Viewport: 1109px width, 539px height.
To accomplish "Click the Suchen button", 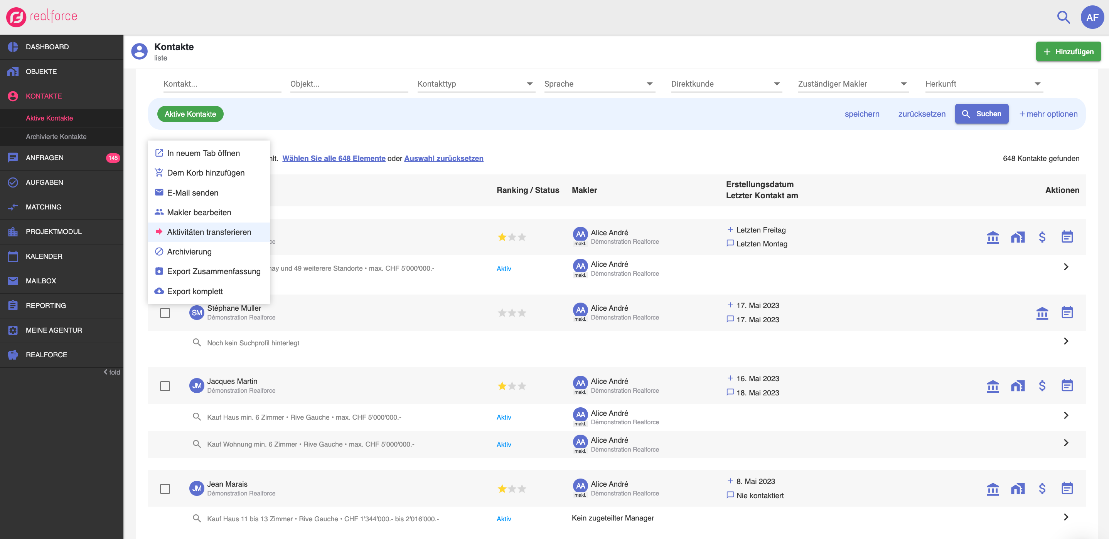I will 982,114.
